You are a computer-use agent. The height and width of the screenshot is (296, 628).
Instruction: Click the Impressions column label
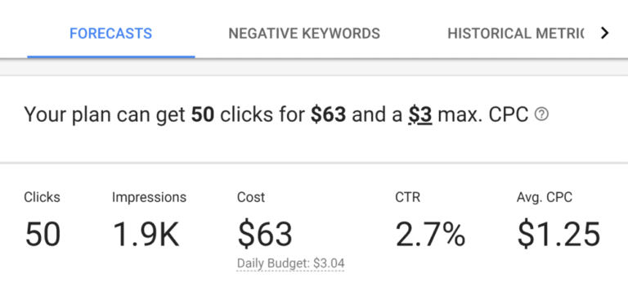click(x=149, y=197)
